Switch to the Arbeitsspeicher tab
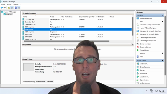The width and height of the screenshot is (167, 94). (41, 81)
